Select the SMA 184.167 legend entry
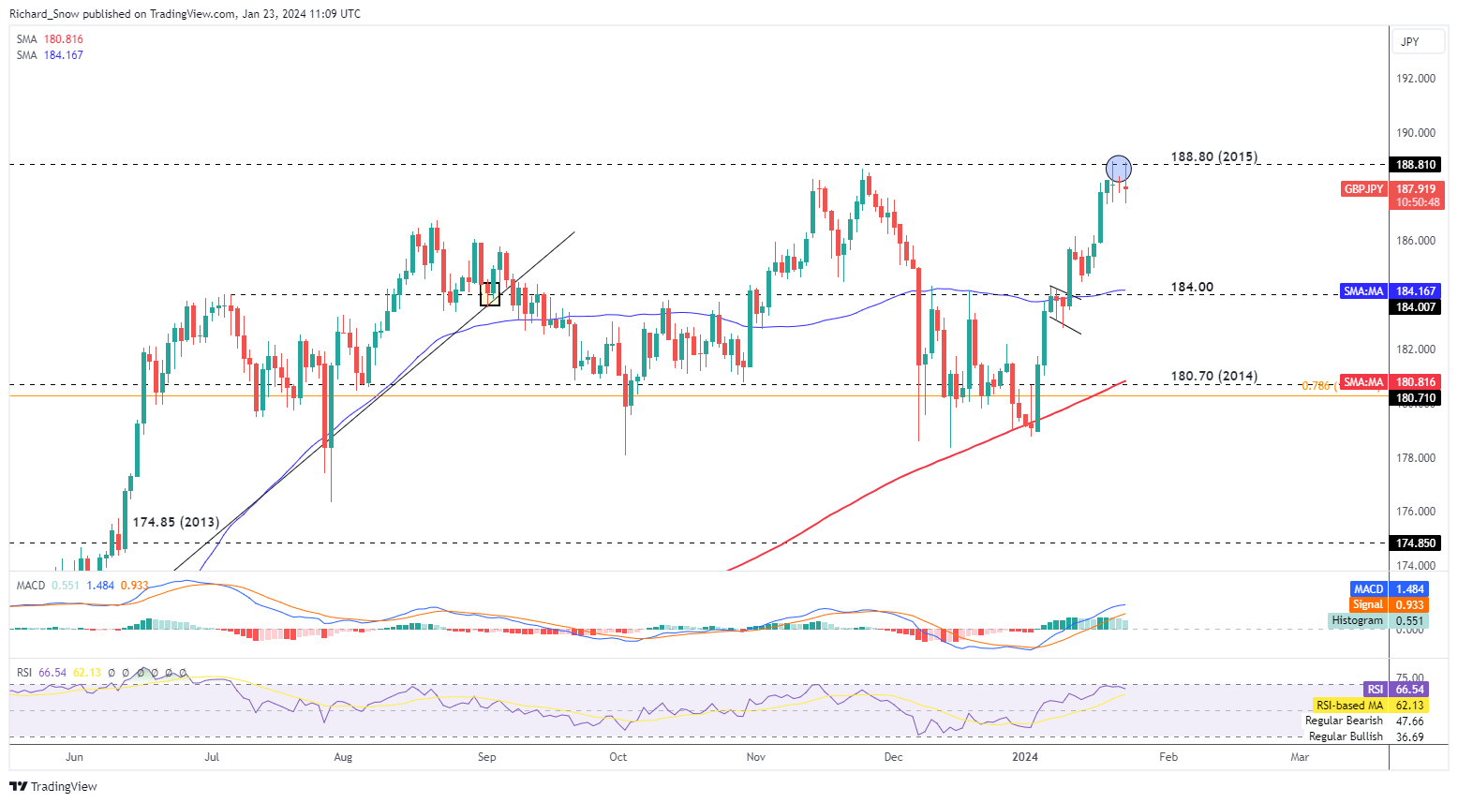1458x803 pixels. pyautogui.click(x=50, y=55)
